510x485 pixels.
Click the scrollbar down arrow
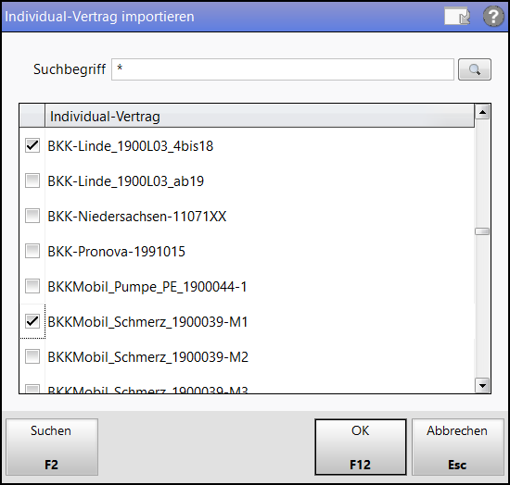(x=482, y=386)
